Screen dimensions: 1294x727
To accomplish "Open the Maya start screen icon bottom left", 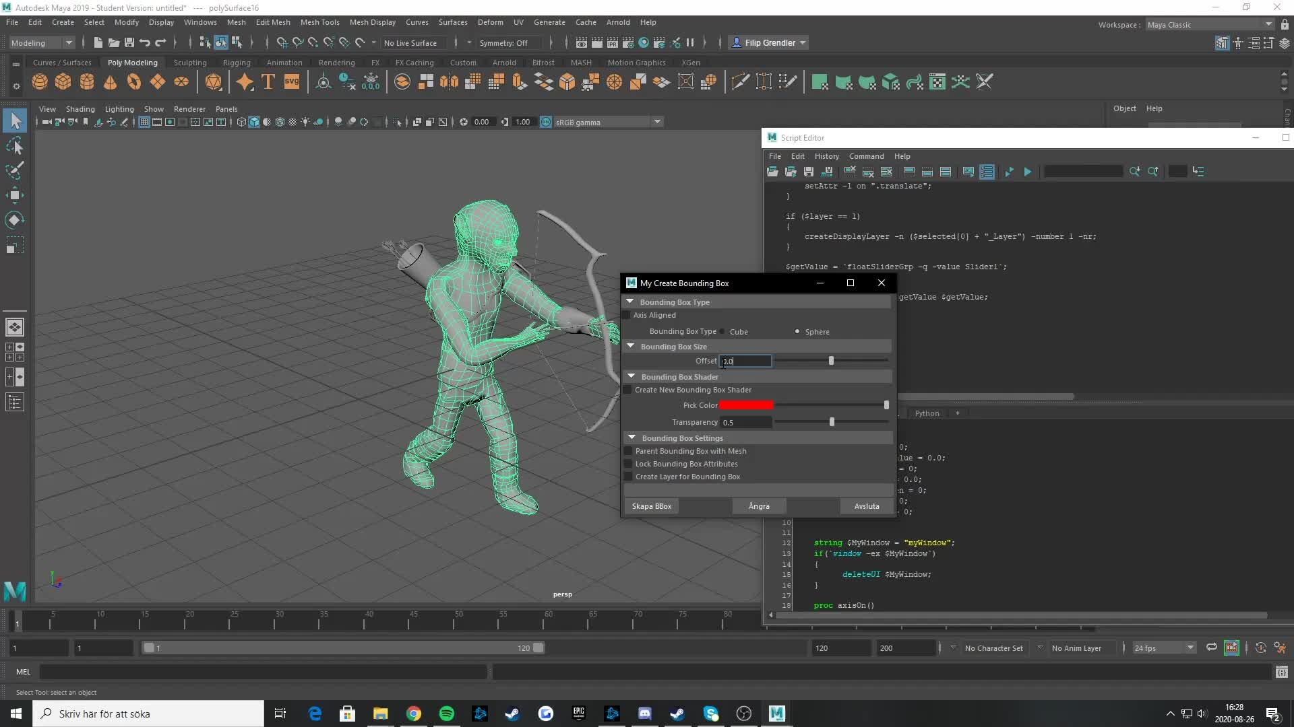I will pos(14,591).
